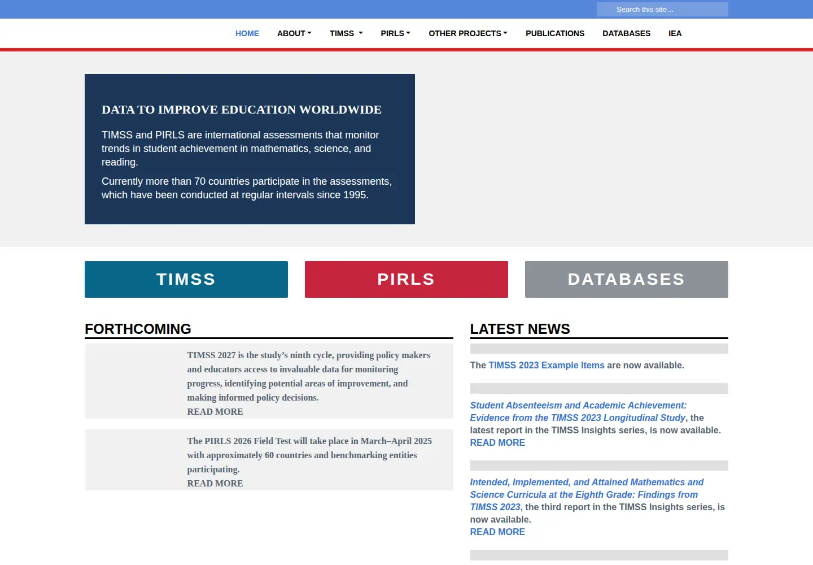This screenshot has height=565, width=813.
Task: Open the IEA nav item
Action: point(675,33)
